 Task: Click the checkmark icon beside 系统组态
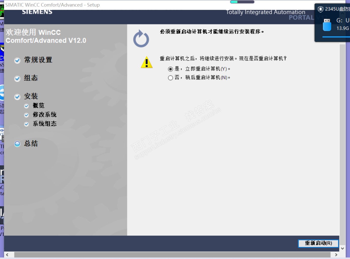point(27,124)
